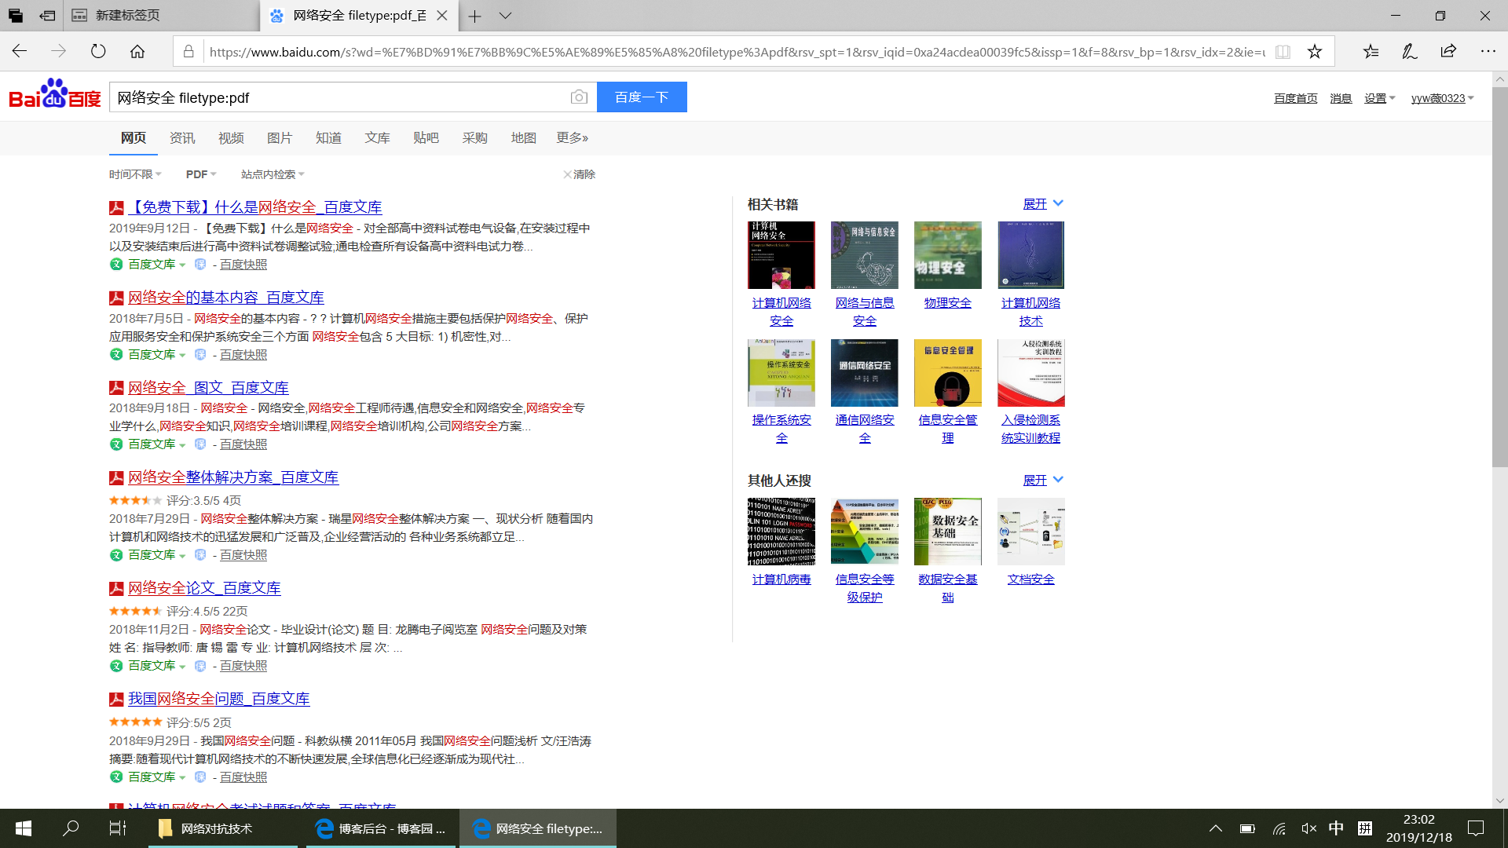
Task: Open the PDF file type dropdown
Action: [x=200, y=174]
